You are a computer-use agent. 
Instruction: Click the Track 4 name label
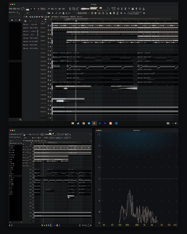coord(43,36)
